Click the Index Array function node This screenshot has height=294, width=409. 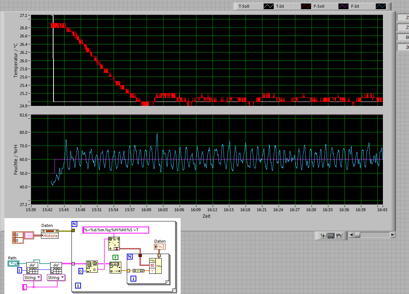pyautogui.click(x=92, y=267)
